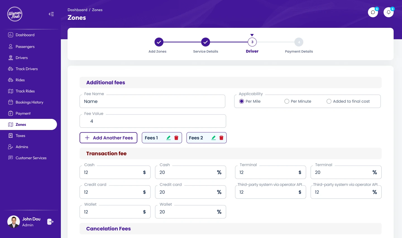Delete Fees 2 with trash icon
402x238 pixels.
pyautogui.click(x=221, y=138)
